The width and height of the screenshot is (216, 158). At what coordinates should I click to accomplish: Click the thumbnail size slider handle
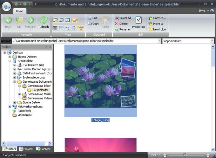point(185,155)
